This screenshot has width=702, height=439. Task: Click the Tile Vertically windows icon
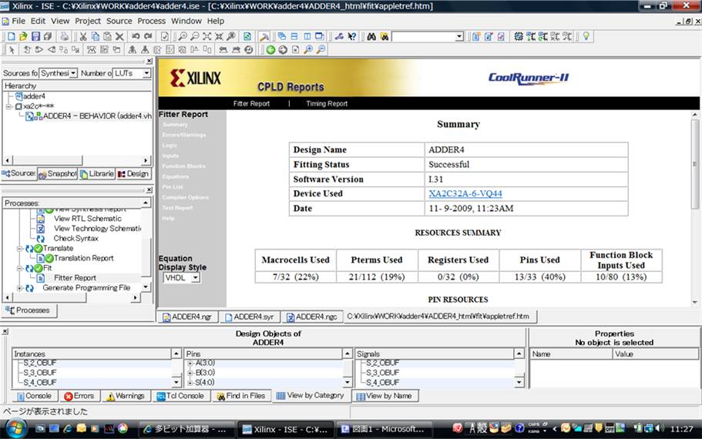[x=307, y=37]
